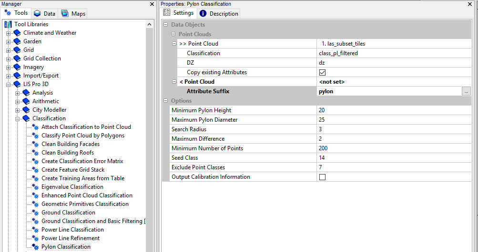
Task: Enable Output Calibration Information checkbox
Action: (x=322, y=177)
